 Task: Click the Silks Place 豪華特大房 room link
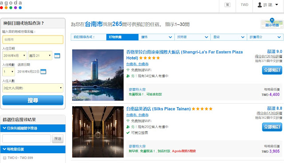click(x=137, y=146)
